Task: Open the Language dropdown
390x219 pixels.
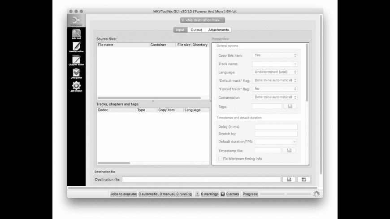Action: point(275,72)
